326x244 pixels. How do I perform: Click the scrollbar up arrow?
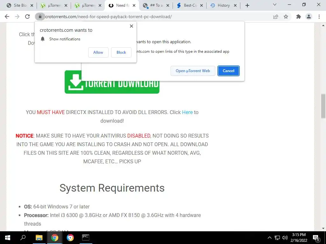click(x=323, y=25)
